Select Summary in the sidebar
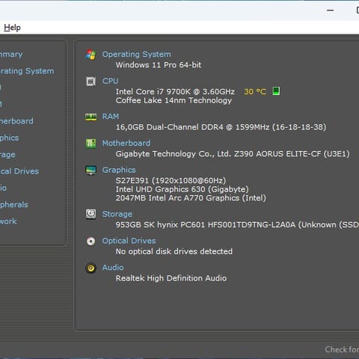The image size is (359, 359). click(x=11, y=55)
